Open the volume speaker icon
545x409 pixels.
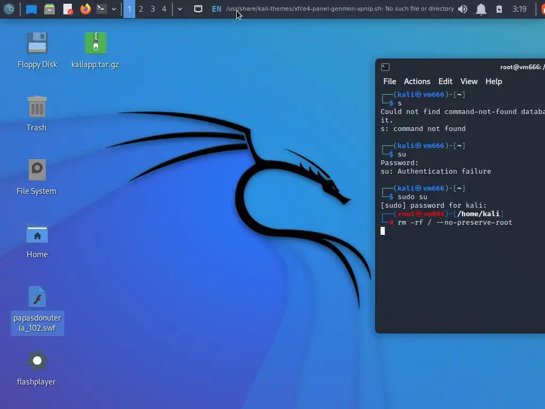click(x=463, y=9)
